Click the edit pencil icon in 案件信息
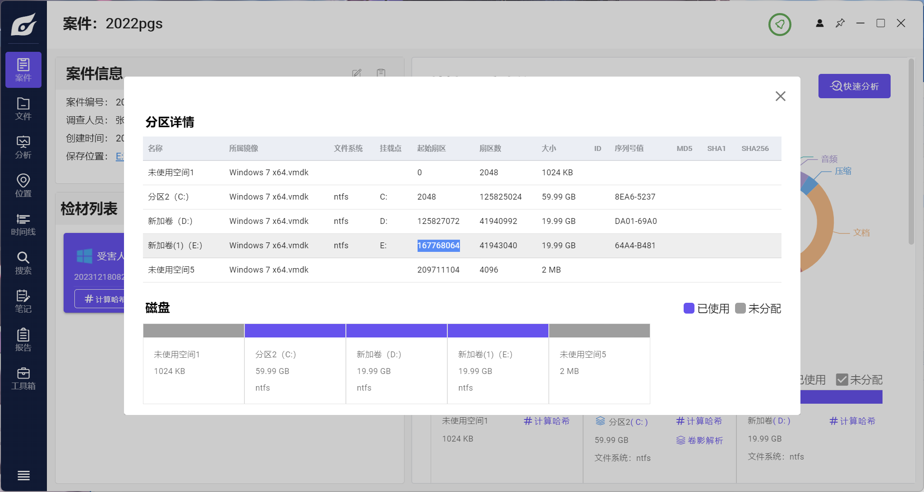924x492 pixels. (x=357, y=73)
